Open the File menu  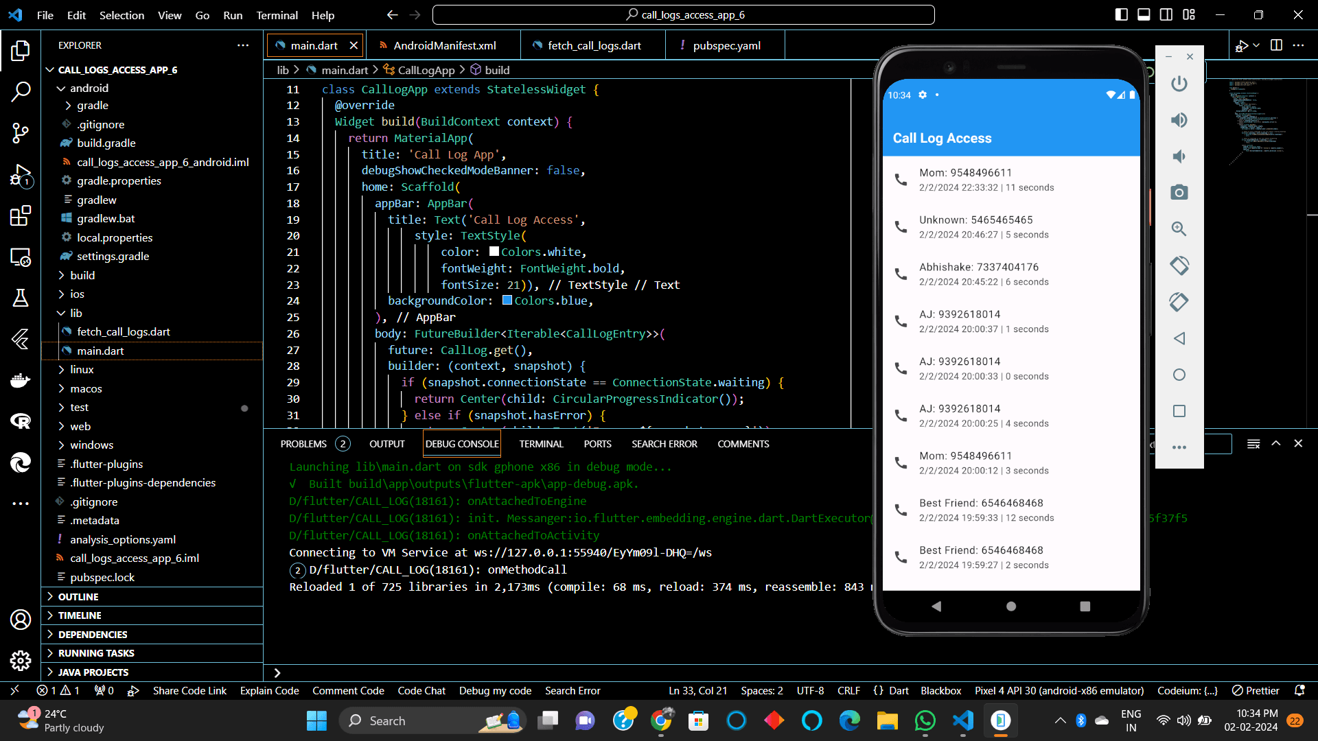coord(45,15)
